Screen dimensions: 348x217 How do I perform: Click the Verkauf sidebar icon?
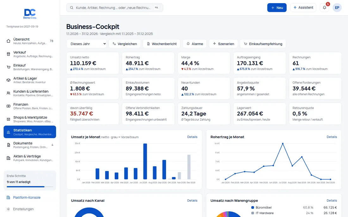[x=9, y=54]
